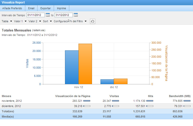Click the start date field 01/11/2012
Viewport: 193px width, 126px height.
(35, 15)
